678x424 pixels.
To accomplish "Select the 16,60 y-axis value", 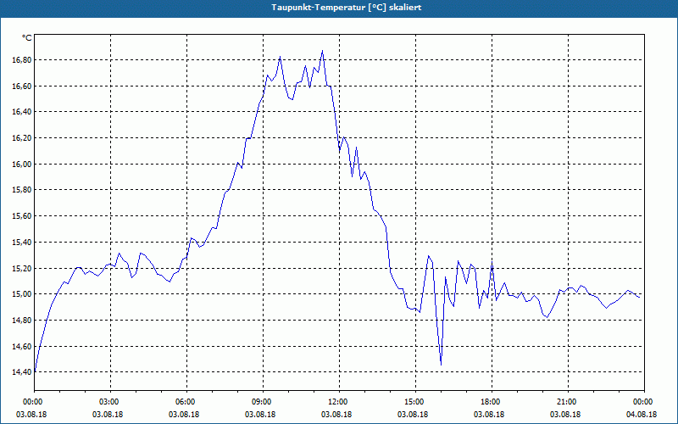I will tap(22, 86).
